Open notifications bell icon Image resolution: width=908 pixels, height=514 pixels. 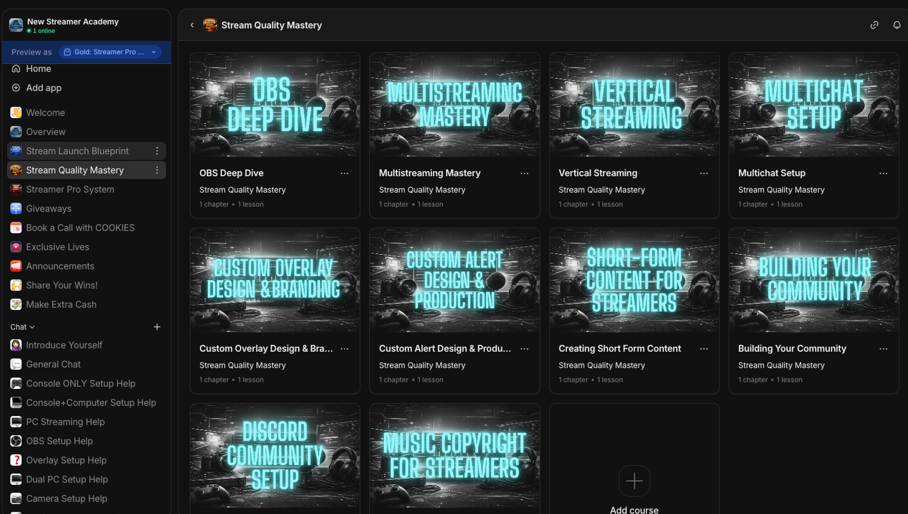(897, 25)
